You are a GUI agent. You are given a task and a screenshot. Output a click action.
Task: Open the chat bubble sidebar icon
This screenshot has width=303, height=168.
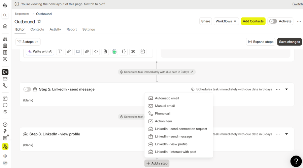pos(5,105)
